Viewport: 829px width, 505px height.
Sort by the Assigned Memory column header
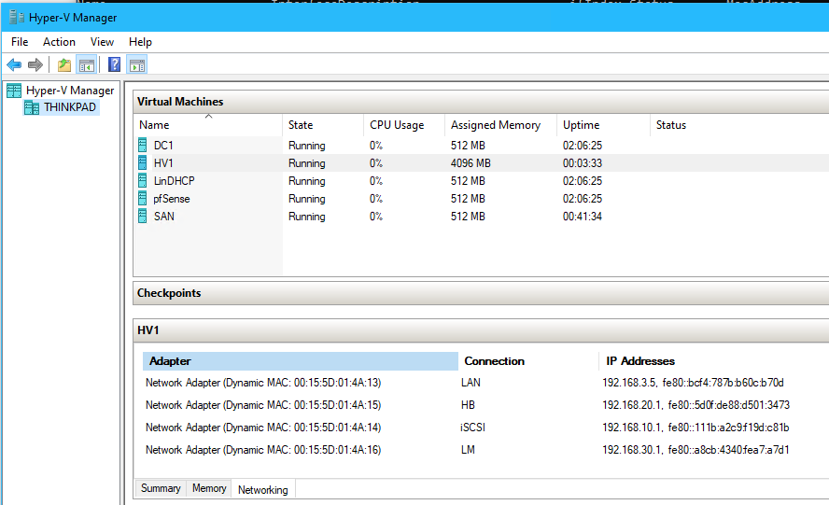500,125
